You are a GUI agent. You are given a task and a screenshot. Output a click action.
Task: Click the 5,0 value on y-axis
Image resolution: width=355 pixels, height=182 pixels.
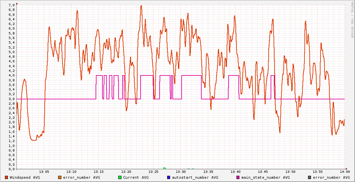pos(11,52)
